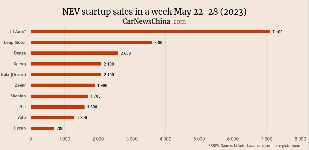Viewport: 309px width, 150px height.
Task: Select the patterned Hycan bar
Action: (x=43, y=128)
